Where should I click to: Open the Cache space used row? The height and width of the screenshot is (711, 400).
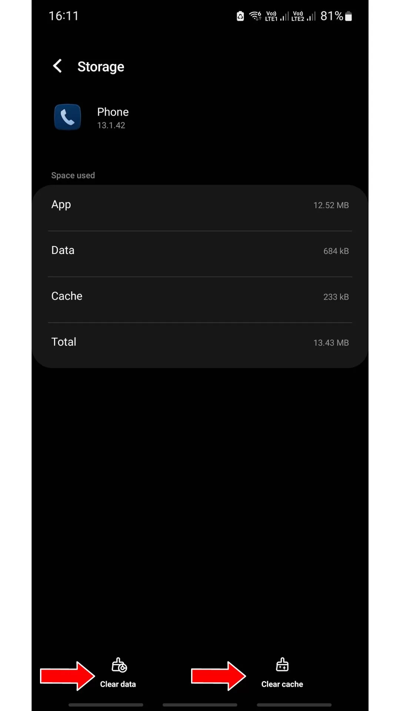point(200,300)
